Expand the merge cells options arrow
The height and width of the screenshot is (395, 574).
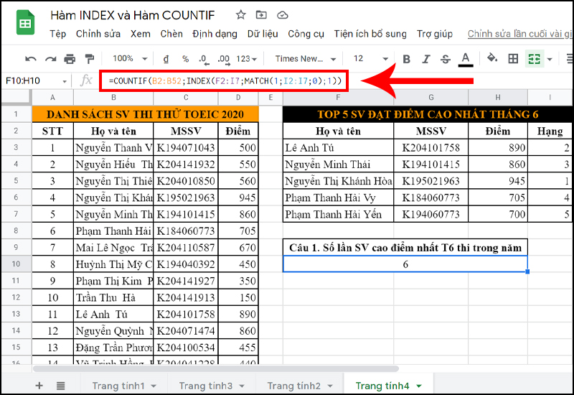click(x=550, y=59)
